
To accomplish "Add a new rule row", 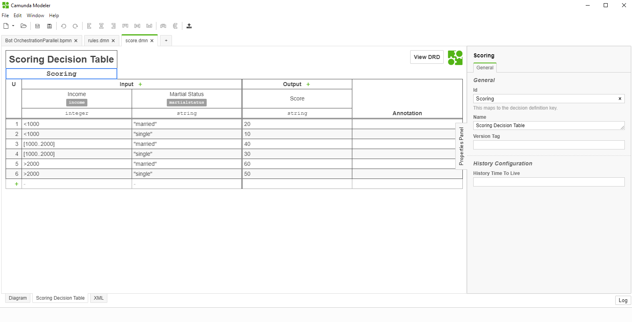I will pyautogui.click(x=16, y=184).
